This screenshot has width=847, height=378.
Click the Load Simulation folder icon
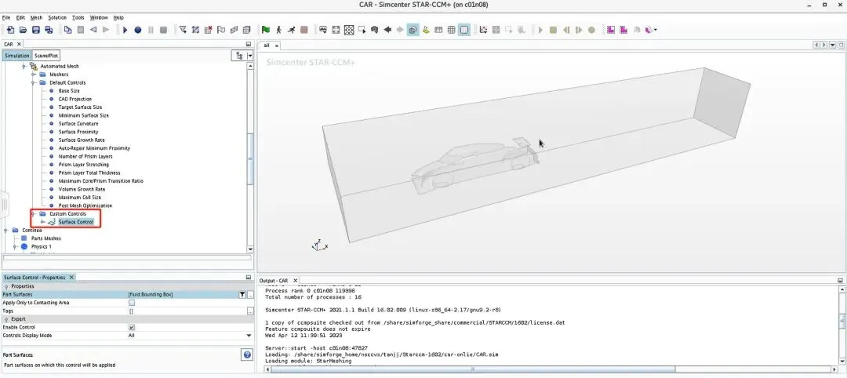(x=24, y=31)
